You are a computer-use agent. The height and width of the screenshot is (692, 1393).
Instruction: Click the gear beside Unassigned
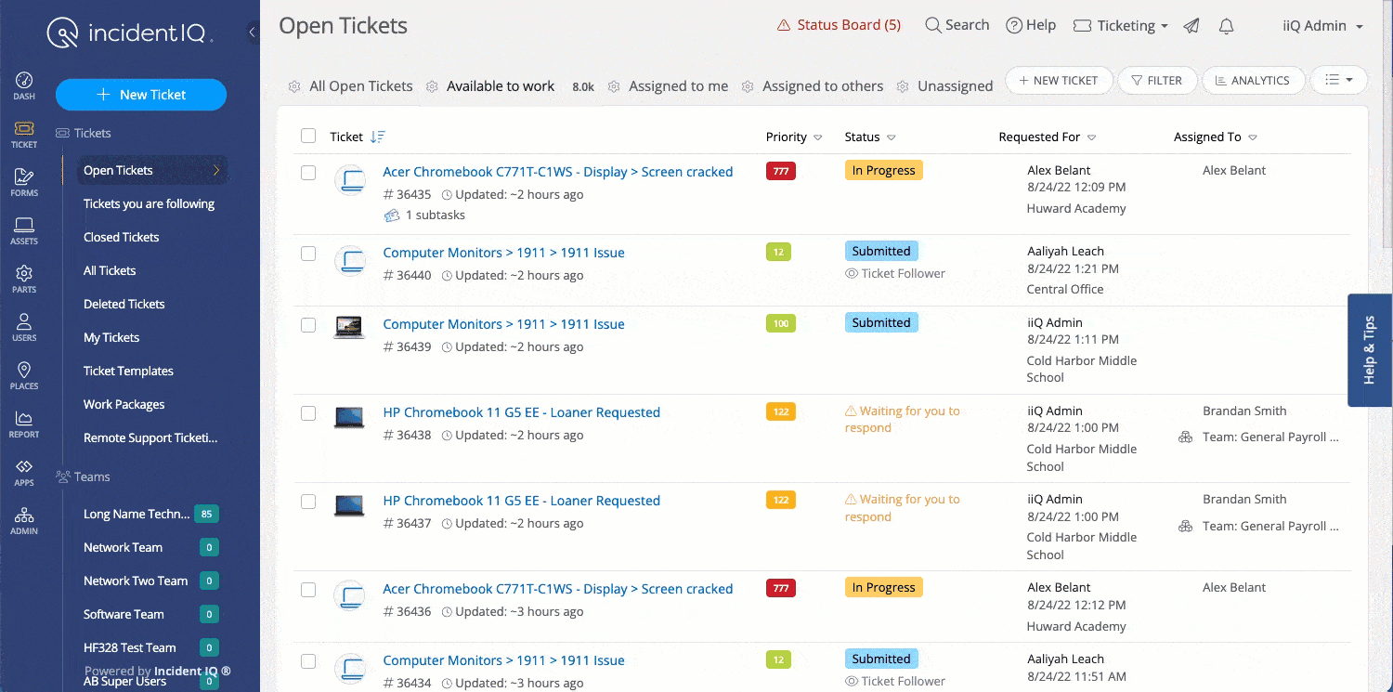[903, 86]
